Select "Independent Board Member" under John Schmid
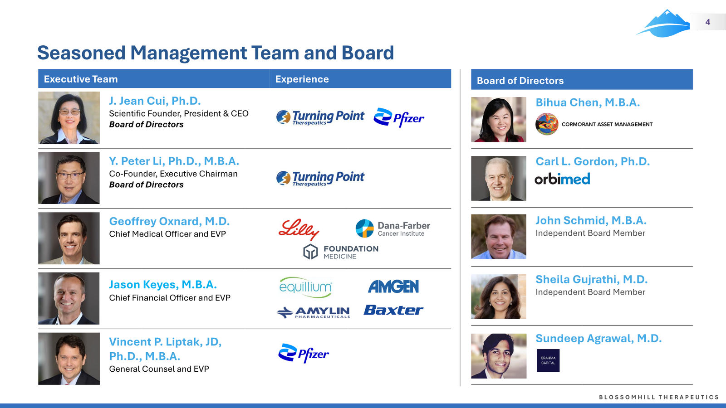Viewport: 726px width, 408px height. coord(590,233)
